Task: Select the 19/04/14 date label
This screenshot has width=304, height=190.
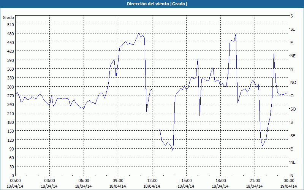Action: [x=288, y=186]
